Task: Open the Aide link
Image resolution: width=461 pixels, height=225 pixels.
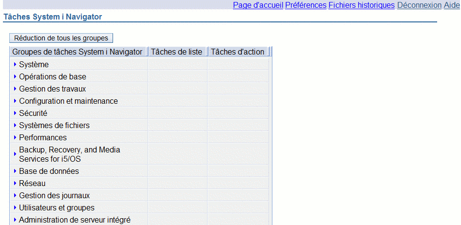Action: pos(452,5)
